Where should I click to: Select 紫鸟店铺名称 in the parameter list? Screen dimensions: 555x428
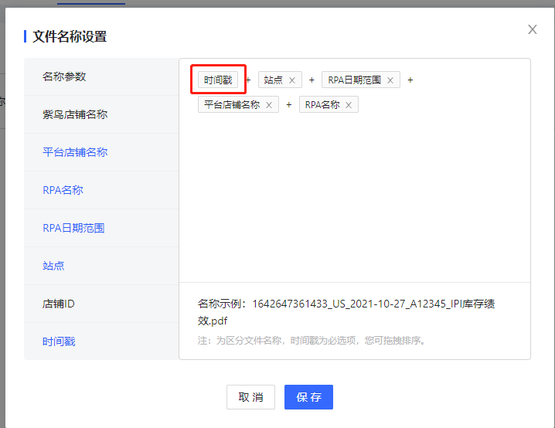point(101,114)
